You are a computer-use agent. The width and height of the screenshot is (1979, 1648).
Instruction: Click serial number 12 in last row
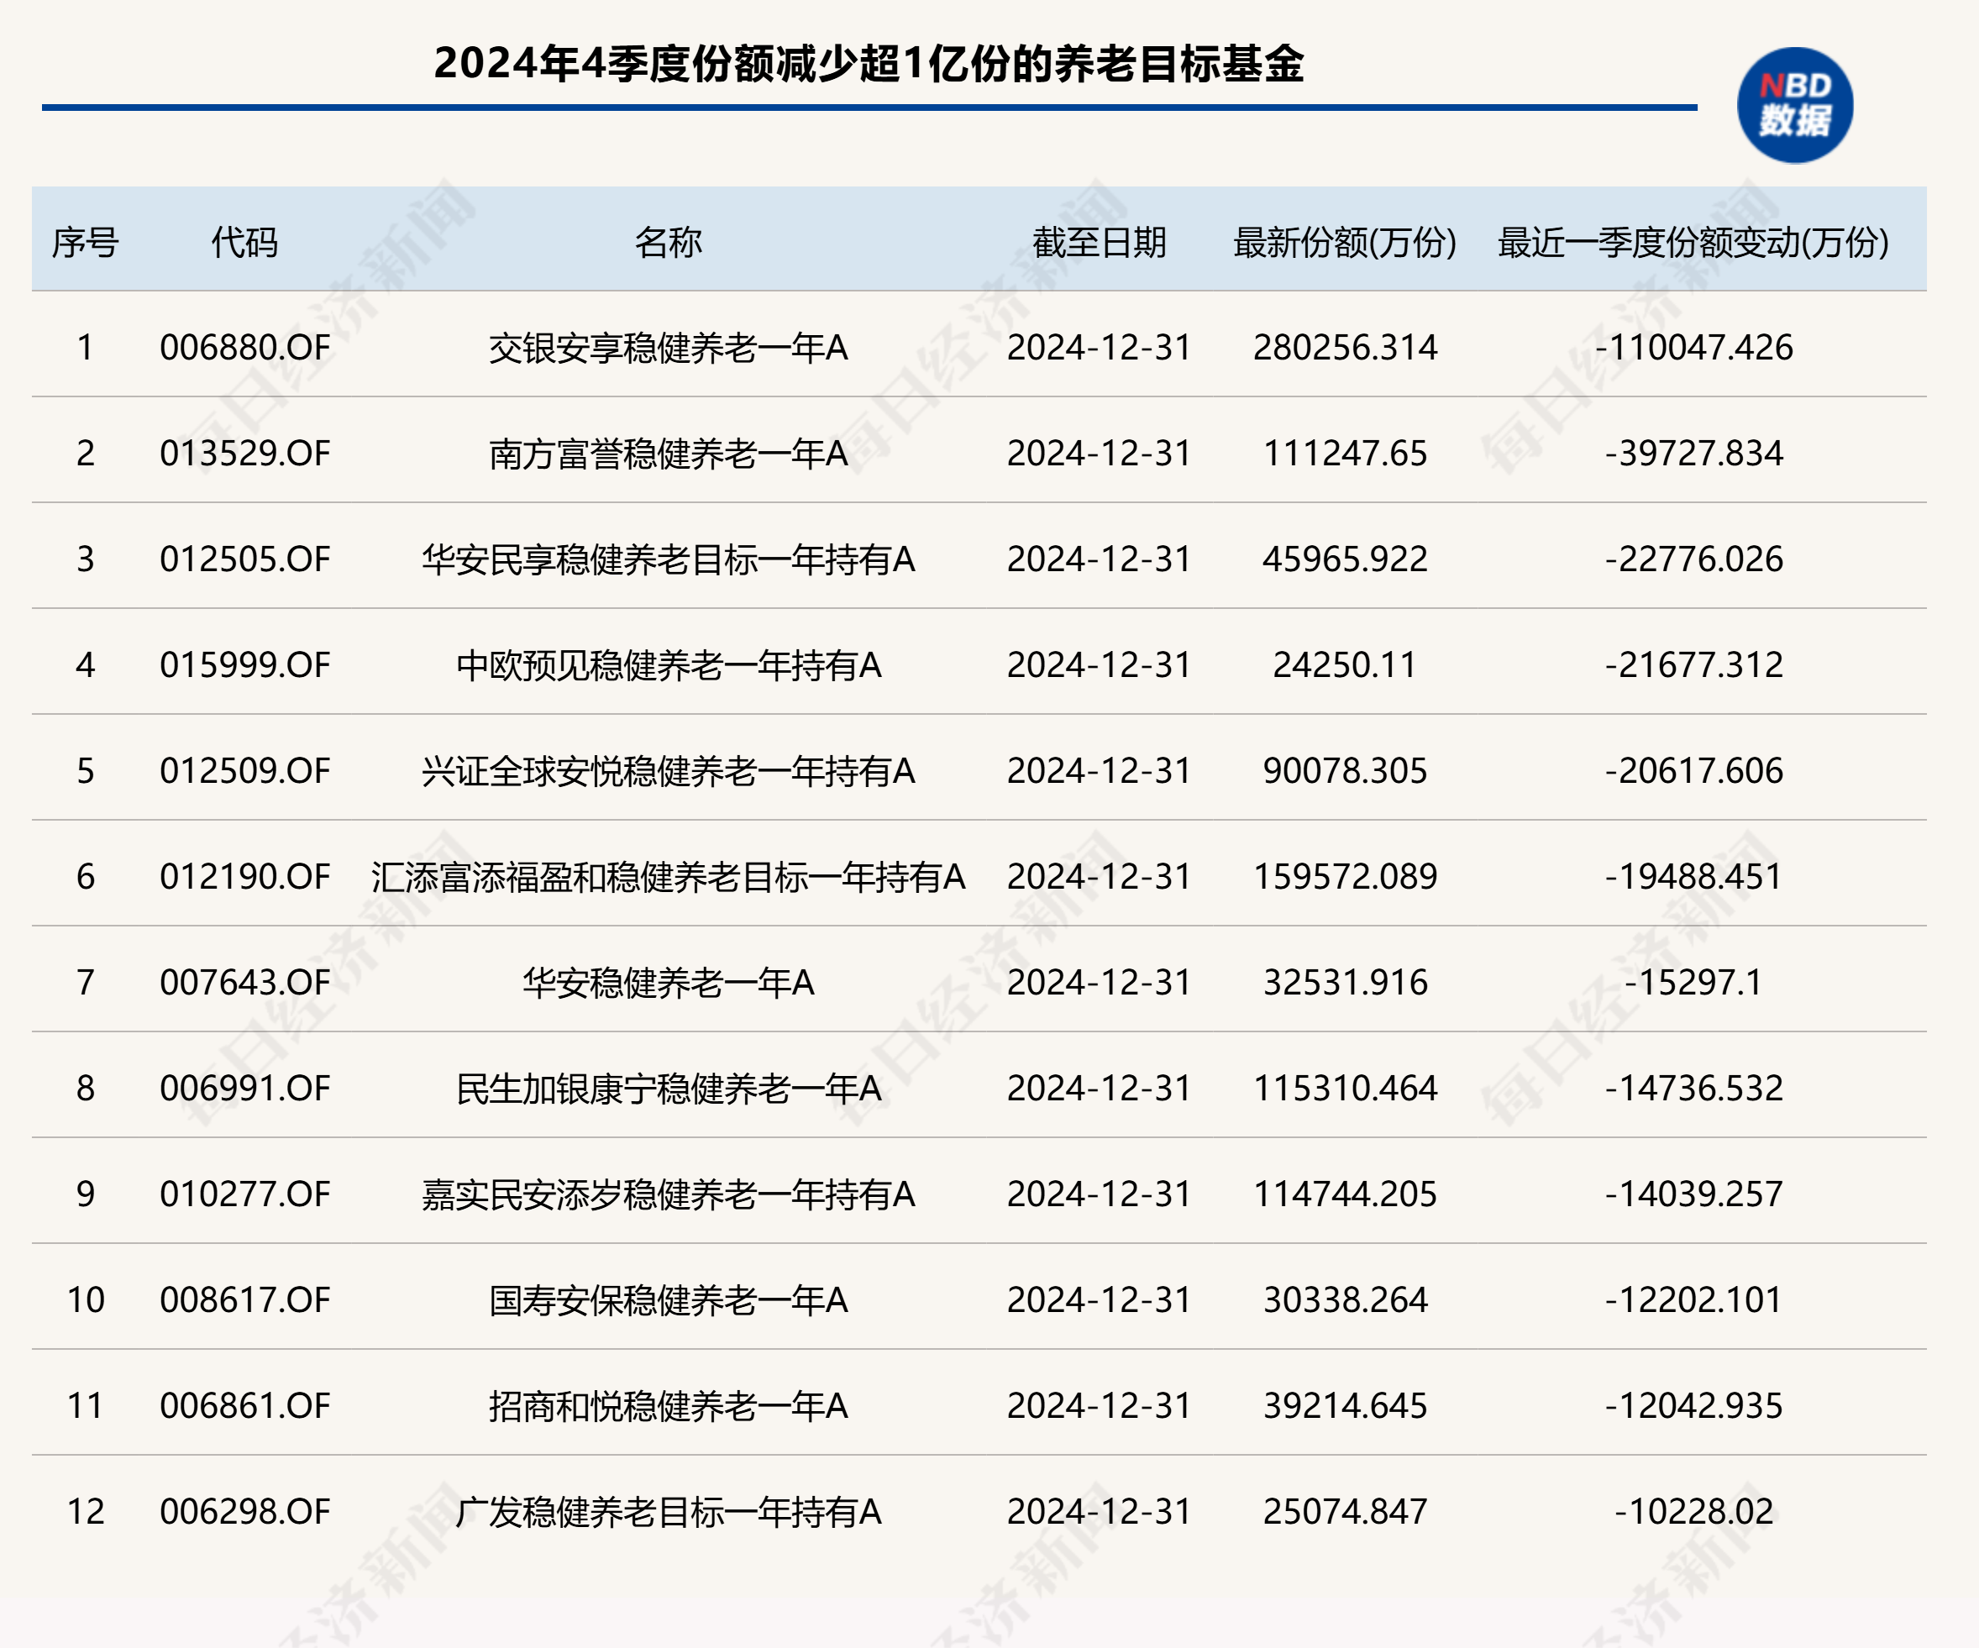[86, 1511]
